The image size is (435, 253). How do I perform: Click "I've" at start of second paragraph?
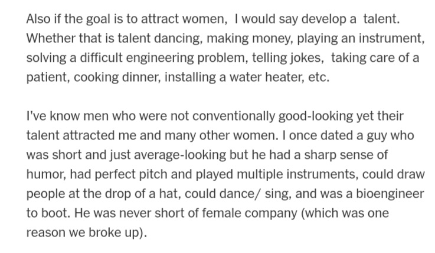37,116
